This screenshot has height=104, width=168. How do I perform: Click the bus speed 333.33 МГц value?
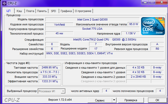[50, 77]
